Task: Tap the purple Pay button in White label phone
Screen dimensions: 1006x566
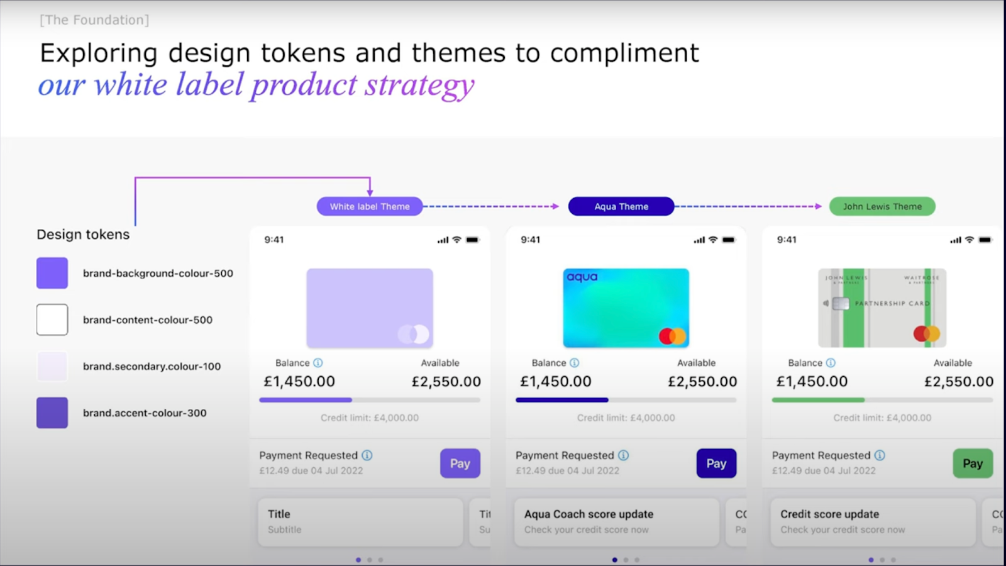Action: pyautogui.click(x=460, y=463)
